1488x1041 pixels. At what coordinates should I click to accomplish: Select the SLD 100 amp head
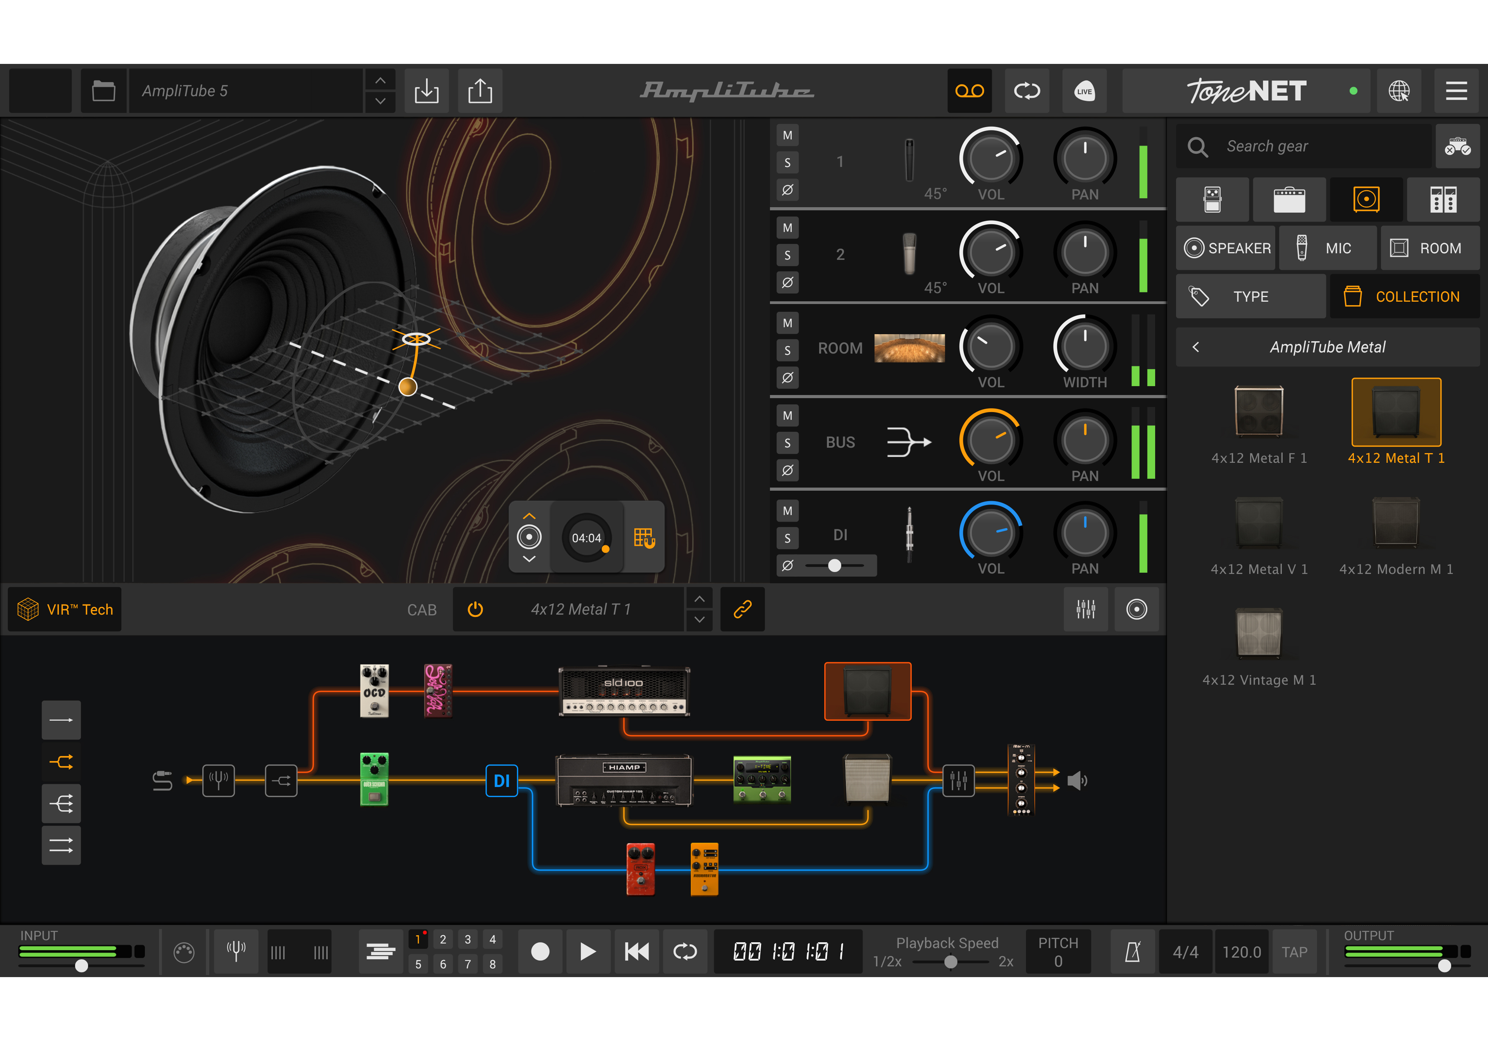624,692
